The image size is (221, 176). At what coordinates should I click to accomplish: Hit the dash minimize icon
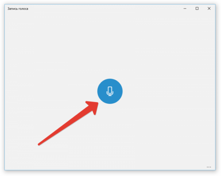click(185, 9)
